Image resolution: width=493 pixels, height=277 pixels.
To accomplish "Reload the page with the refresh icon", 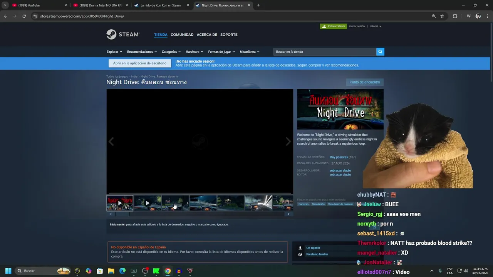I will point(24,16).
